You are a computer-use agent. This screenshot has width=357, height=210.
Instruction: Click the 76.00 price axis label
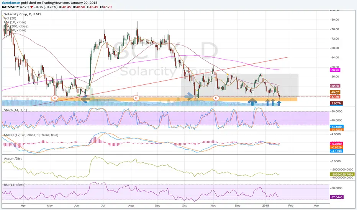click(335, 29)
